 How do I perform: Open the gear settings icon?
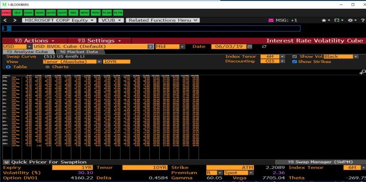point(350,21)
